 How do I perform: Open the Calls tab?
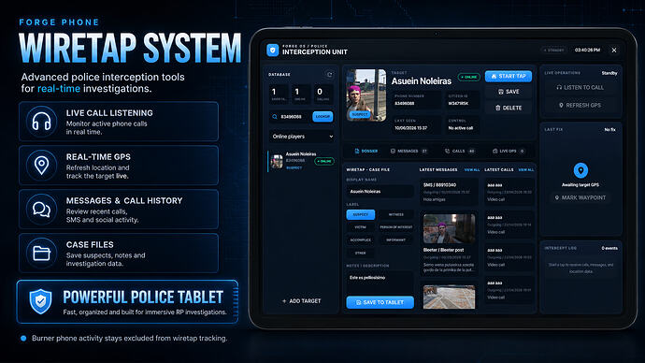tap(460, 151)
